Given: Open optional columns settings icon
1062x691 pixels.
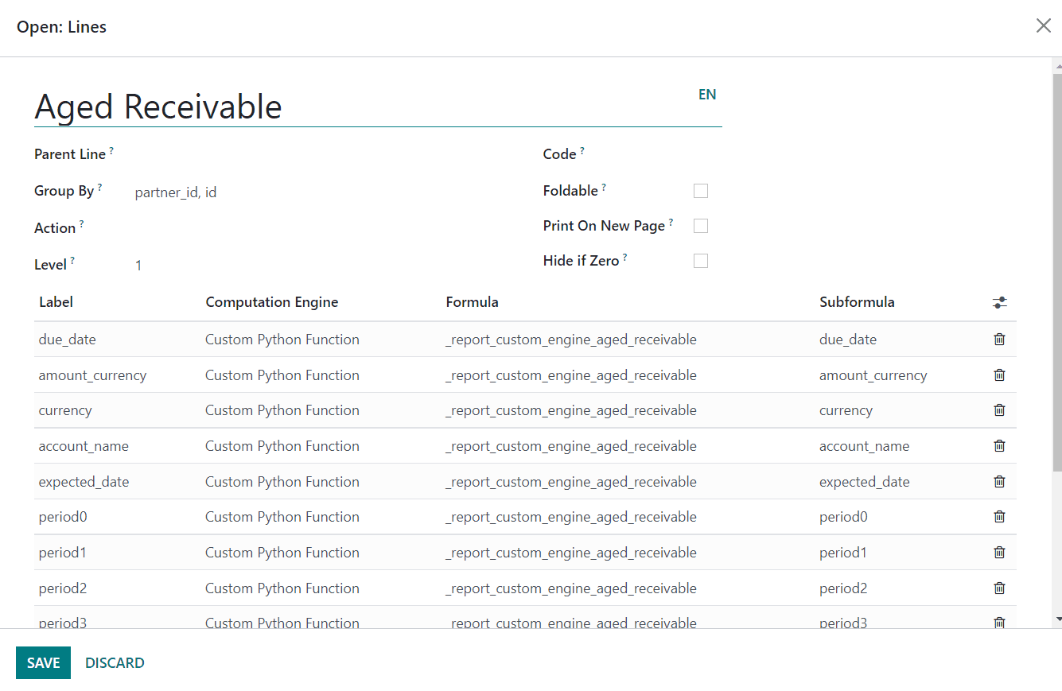Looking at the screenshot, I should [999, 303].
